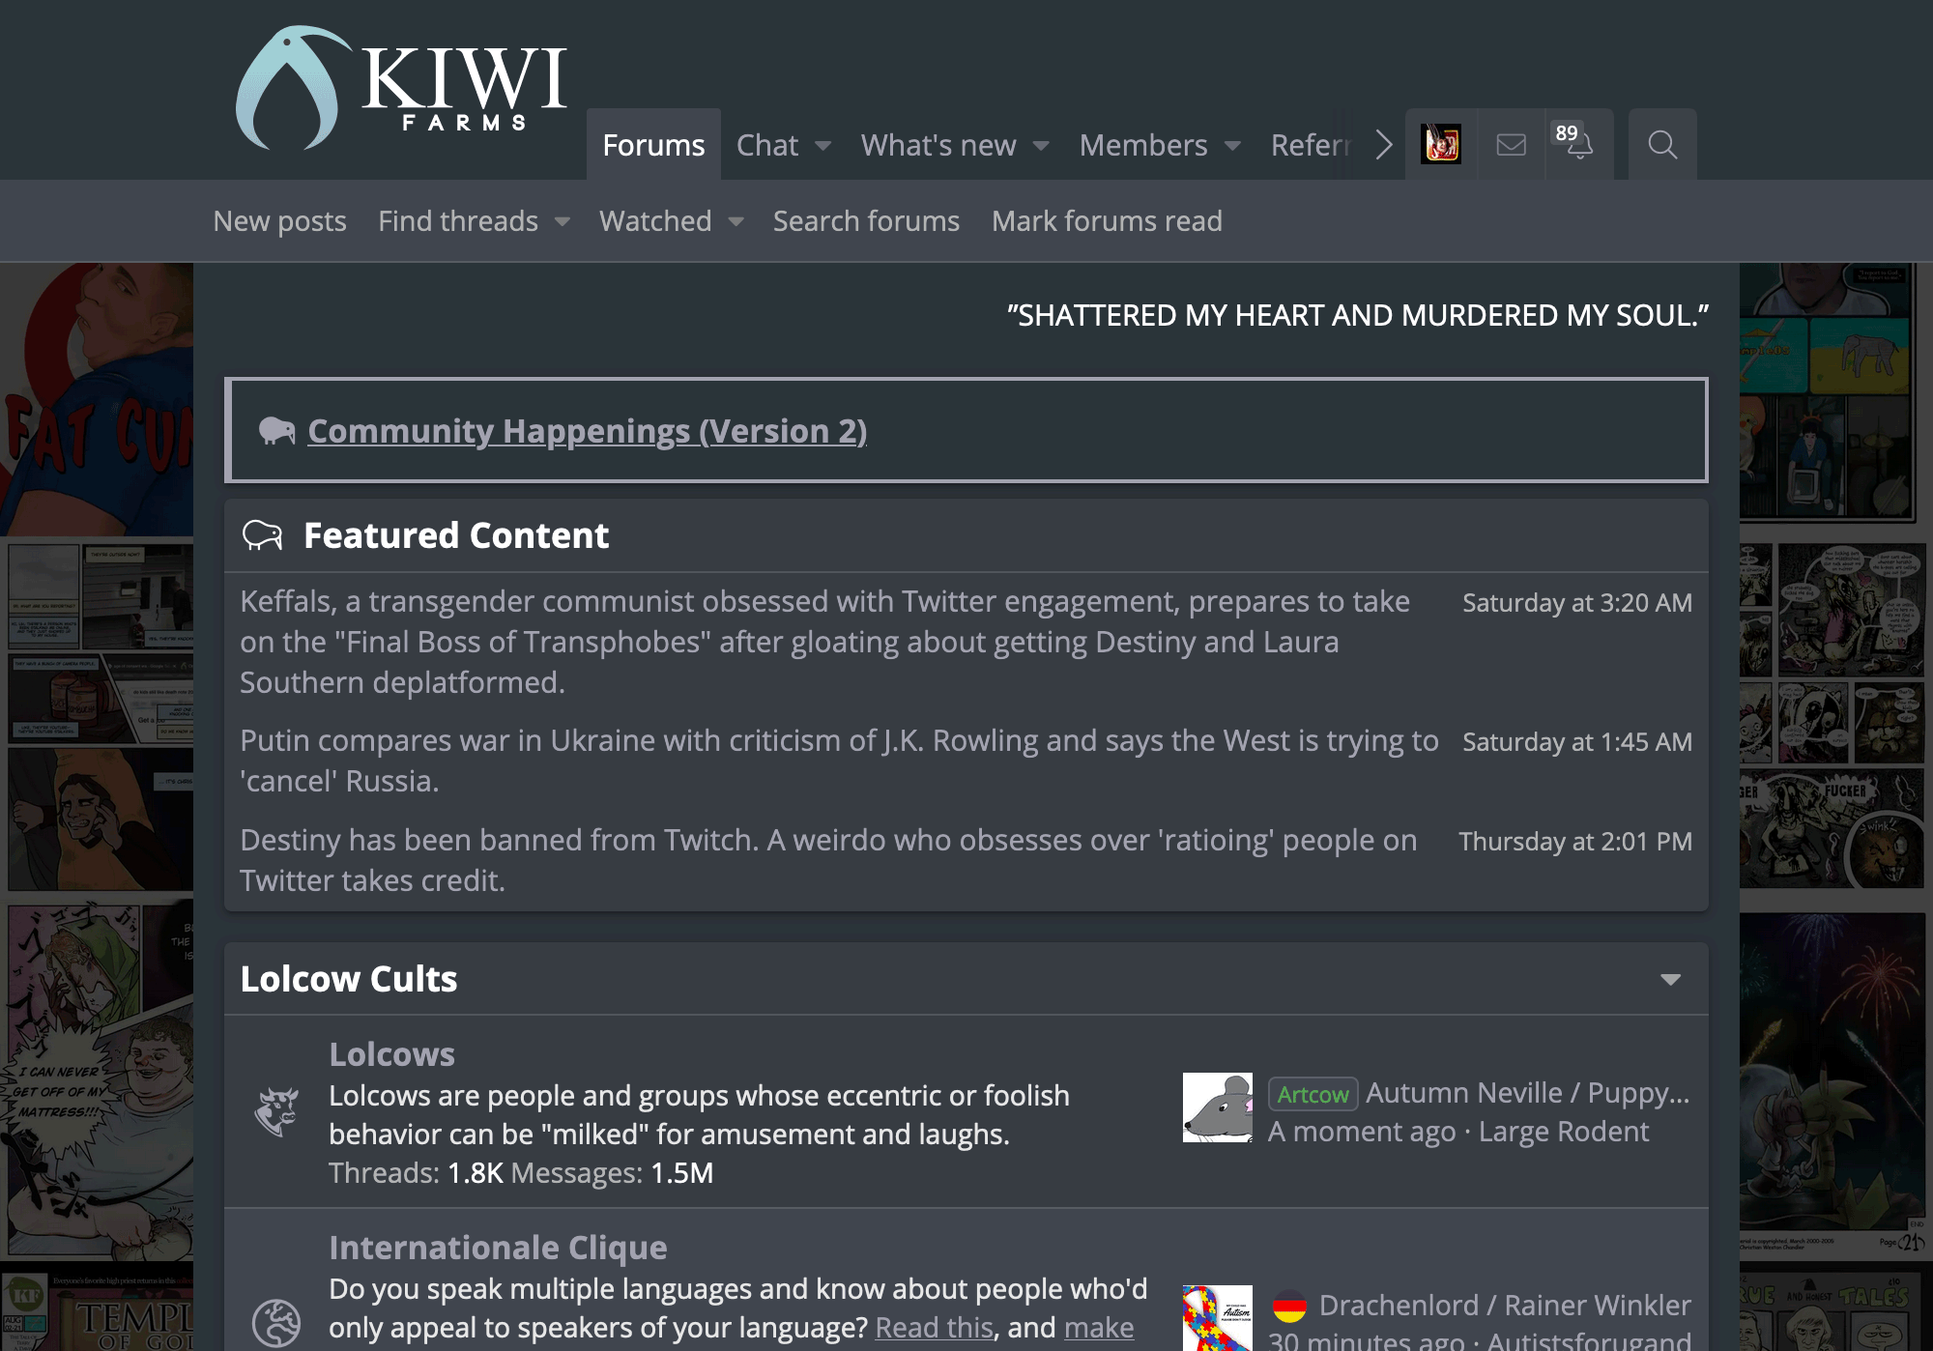Click the Thursday at 2:01 PM timestamp
Screen dimensions: 1933x1351
1575,842
